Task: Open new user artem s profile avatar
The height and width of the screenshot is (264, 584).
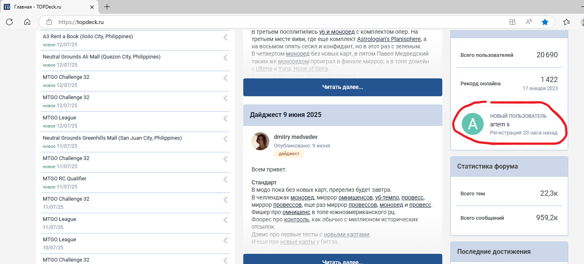Action: click(473, 124)
